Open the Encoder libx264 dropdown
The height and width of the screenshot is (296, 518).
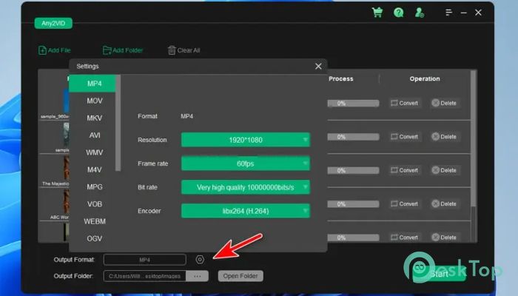coord(246,211)
